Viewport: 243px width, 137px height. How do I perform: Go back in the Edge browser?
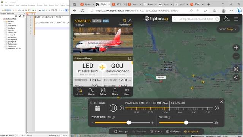pos(74,11)
